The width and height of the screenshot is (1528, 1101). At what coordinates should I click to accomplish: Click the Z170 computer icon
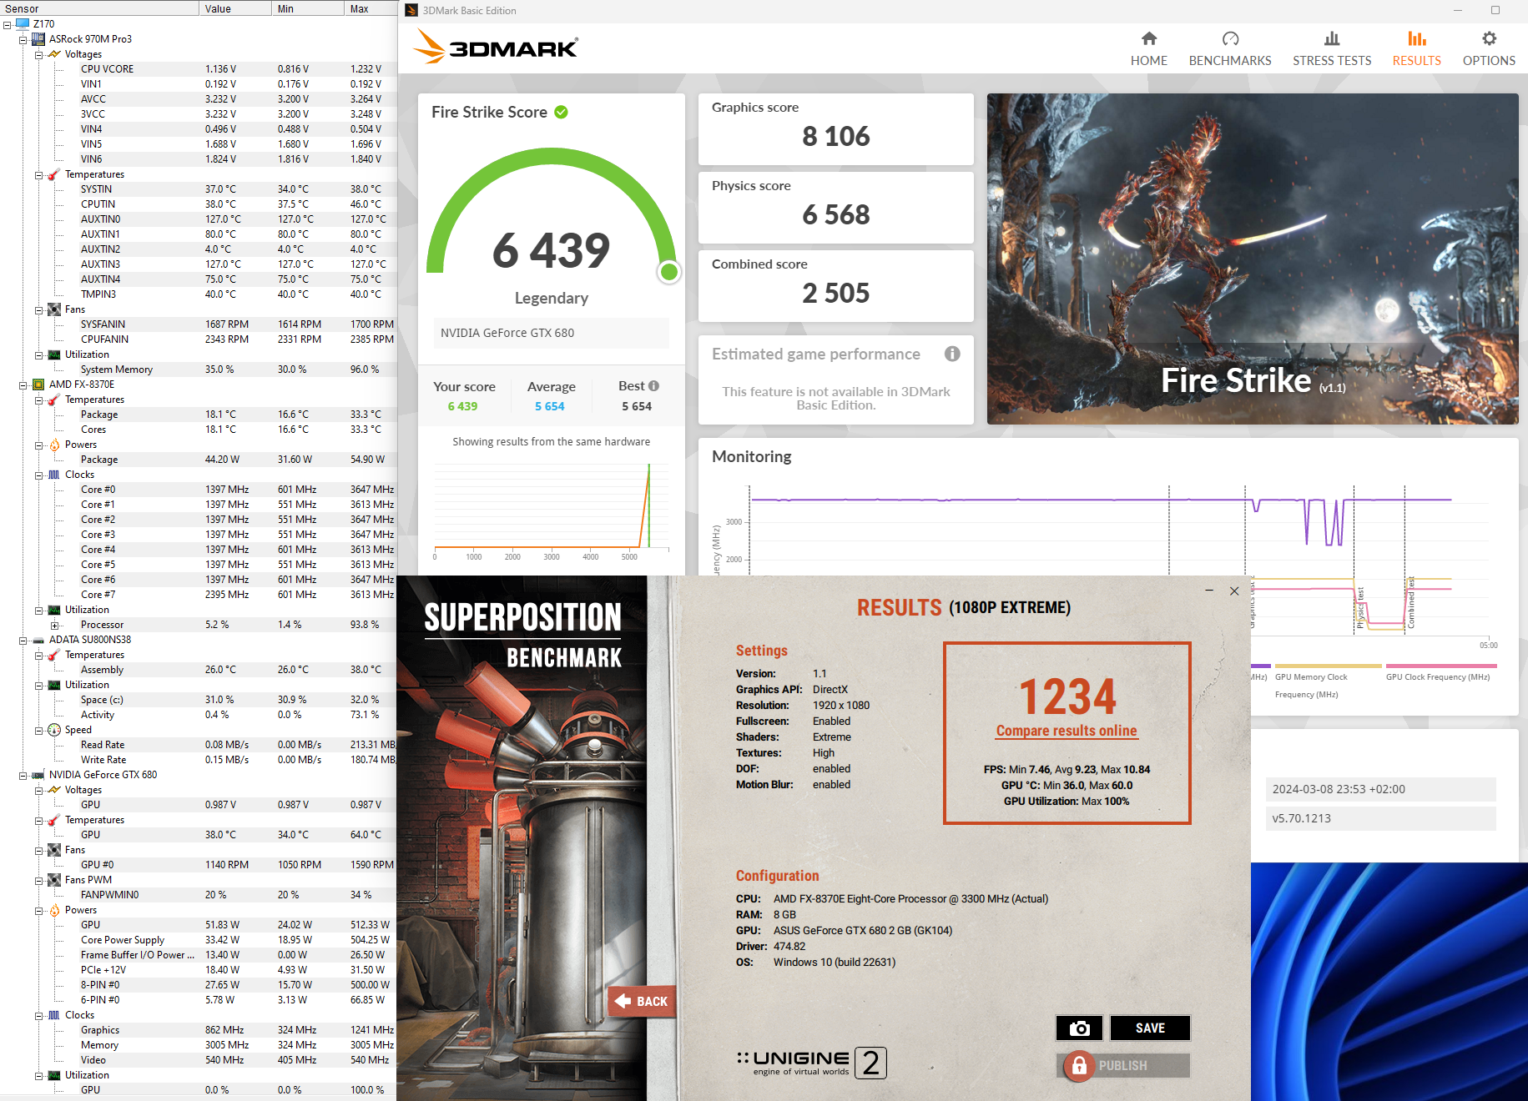[x=23, y=24]
